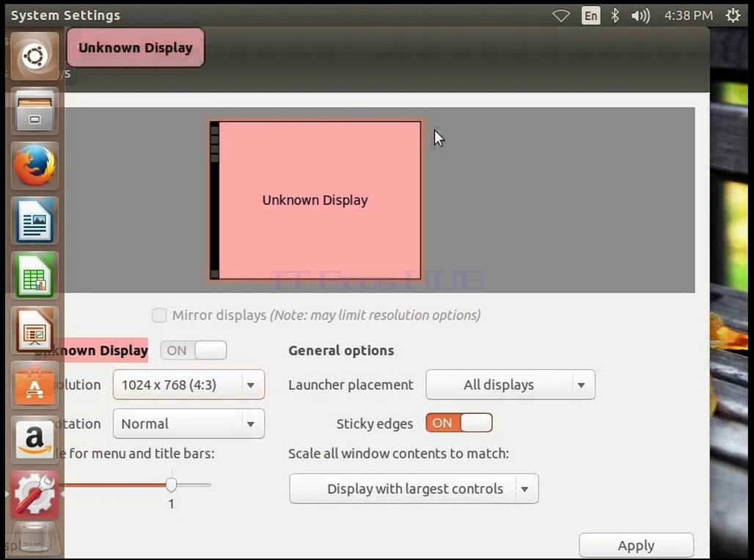
Task: Open the Amazon launcher icon
Action: click(34, 440)
